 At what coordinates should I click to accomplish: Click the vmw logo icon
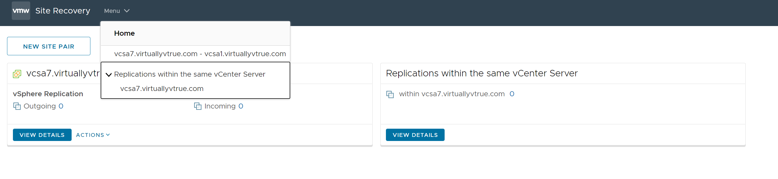tap(21, 11)
